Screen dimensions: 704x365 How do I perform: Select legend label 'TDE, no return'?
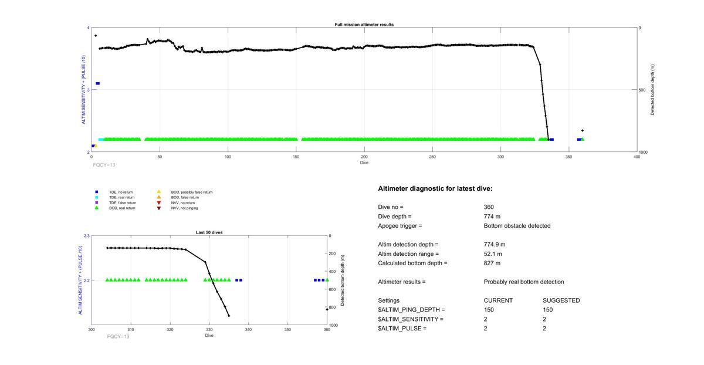pyautogui.click(x=121, y=192)
